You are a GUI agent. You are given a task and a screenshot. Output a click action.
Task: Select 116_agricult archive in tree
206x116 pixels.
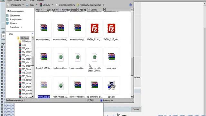27,80
